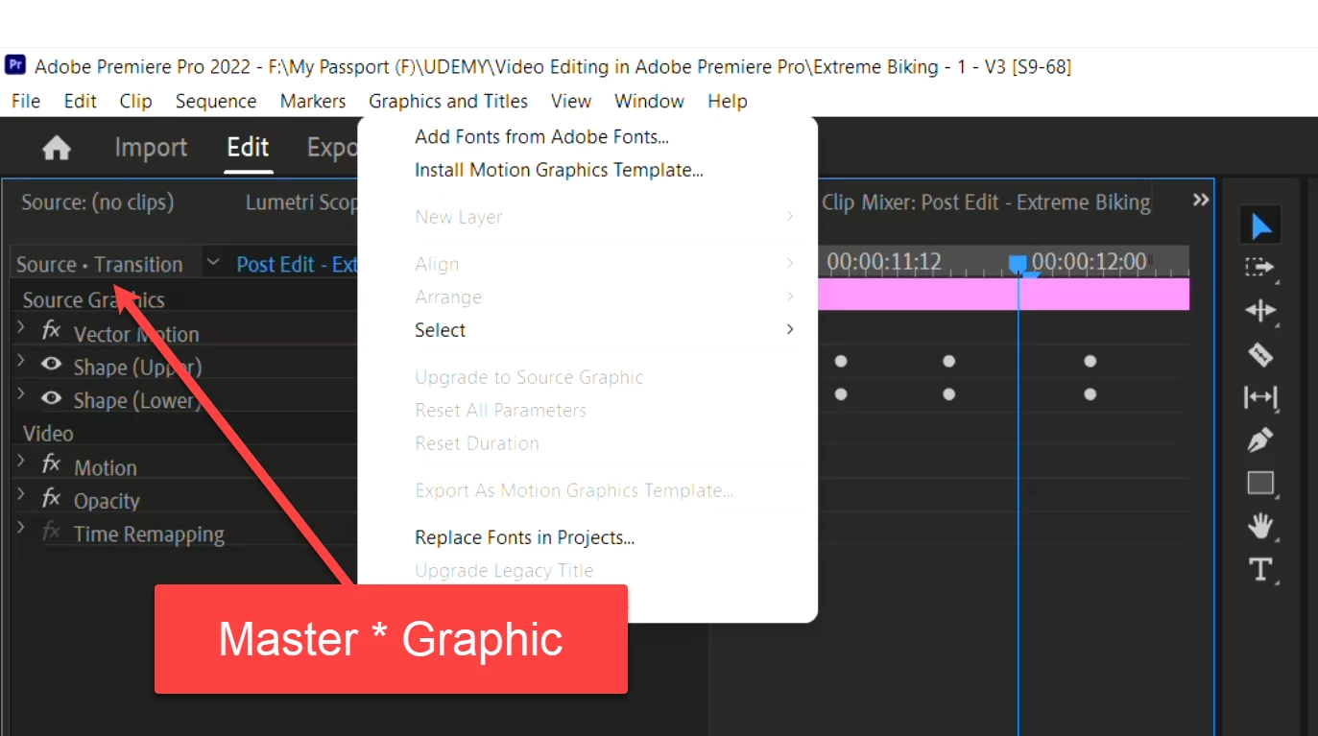
Task: Click the pink clip bar in timeline
Action: [x=1003, y=294]
